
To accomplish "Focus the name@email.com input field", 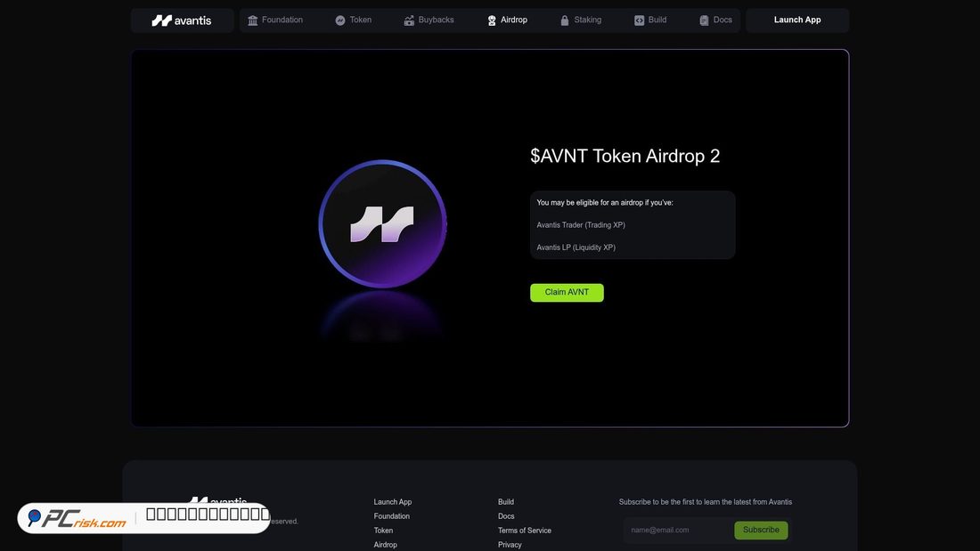I will point(678,530).
